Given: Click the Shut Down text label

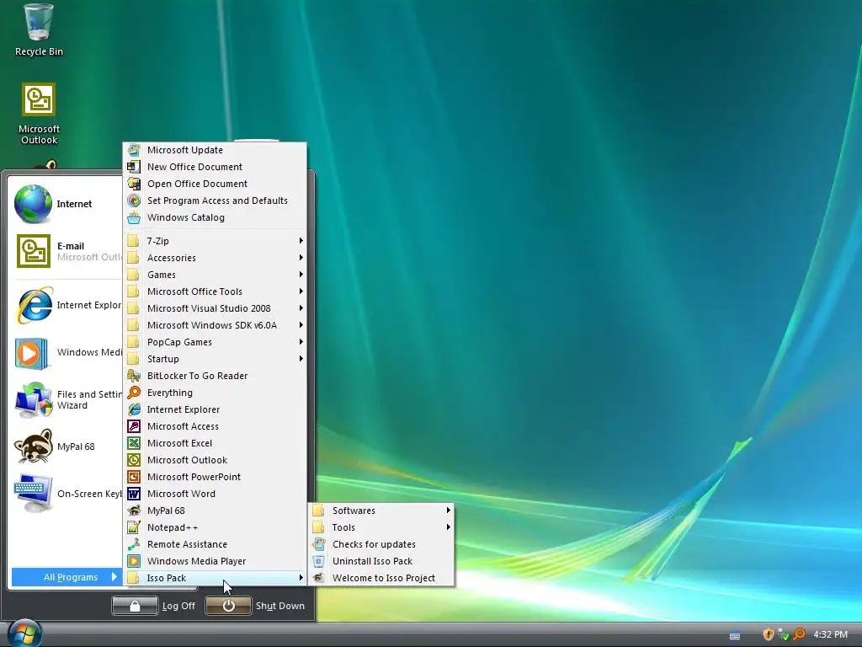Looking at the screenshot, I should pyautogui.click(x=279, y=606).
